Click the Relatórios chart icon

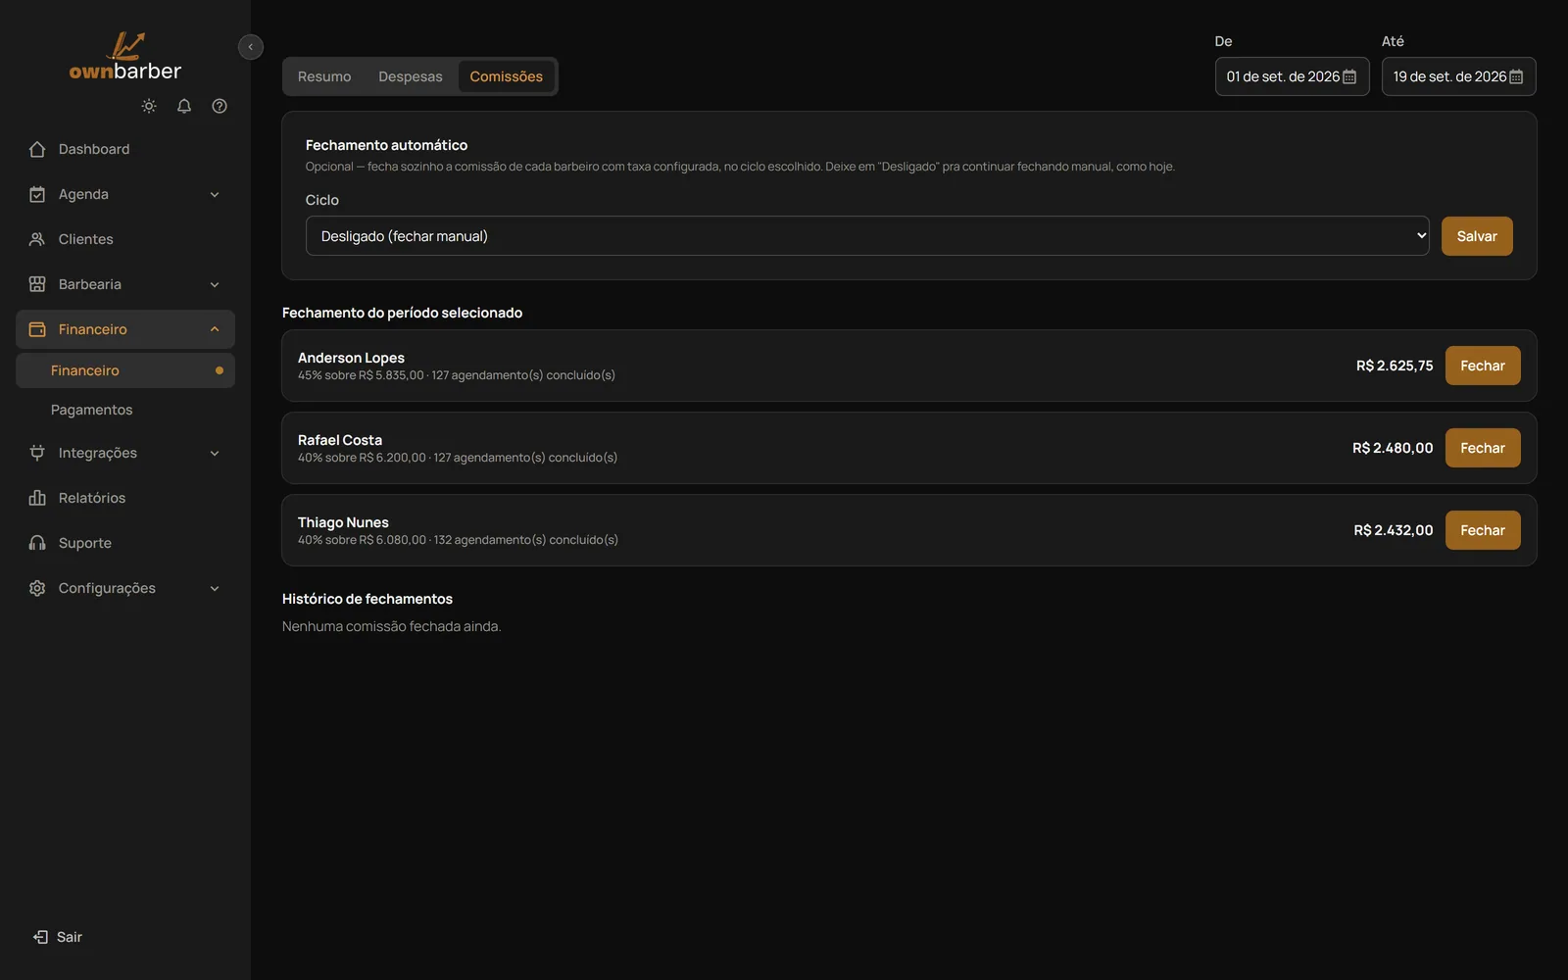37,498
